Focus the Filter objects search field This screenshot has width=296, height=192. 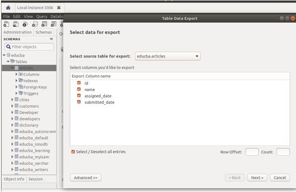coord(29,47)
